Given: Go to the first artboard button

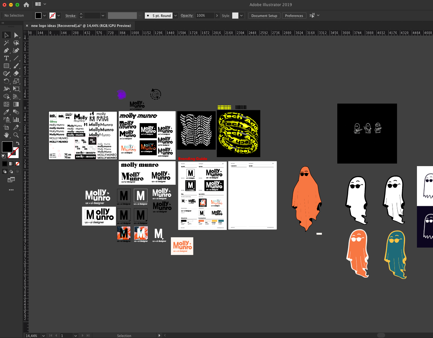Looking at the screenshot, I should coord(50,335).
